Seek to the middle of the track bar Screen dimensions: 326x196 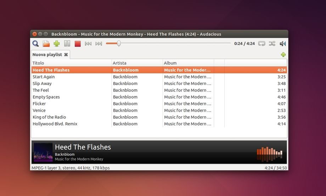168,43
